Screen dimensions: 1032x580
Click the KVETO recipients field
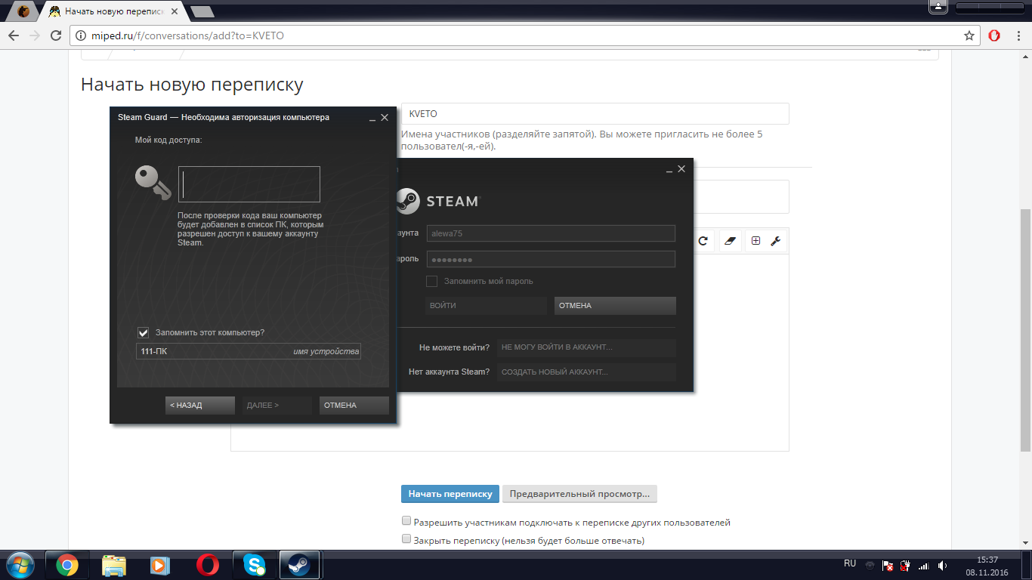click(595, 114)
